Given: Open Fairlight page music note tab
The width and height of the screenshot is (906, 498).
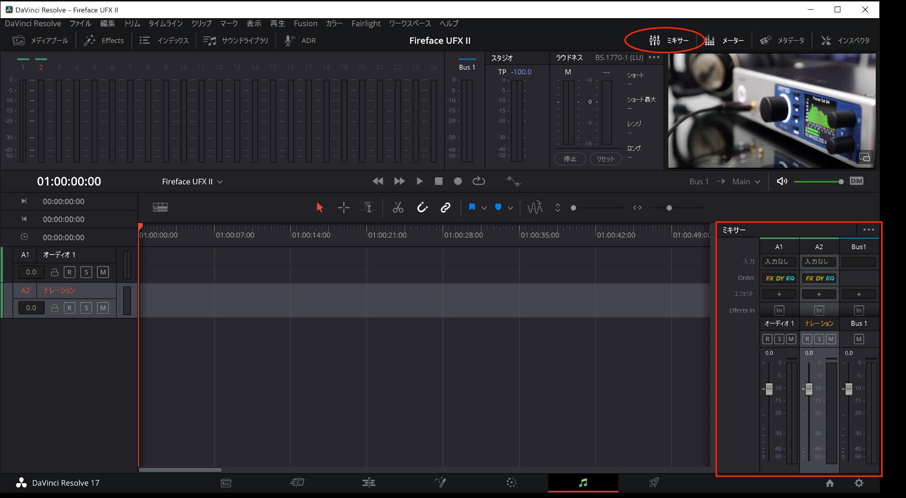Looking at the screenshot, I should (583, 483).
